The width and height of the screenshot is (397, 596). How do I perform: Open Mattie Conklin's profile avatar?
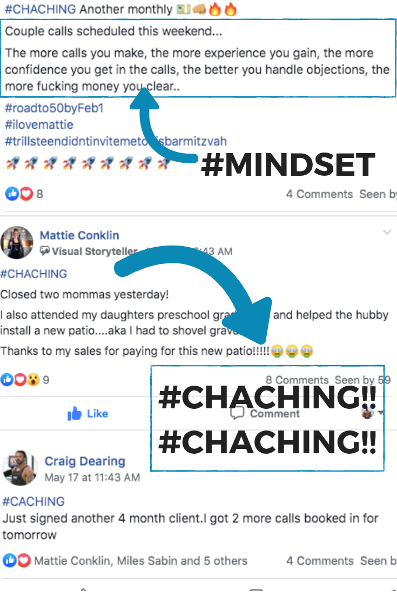point(17,242)
